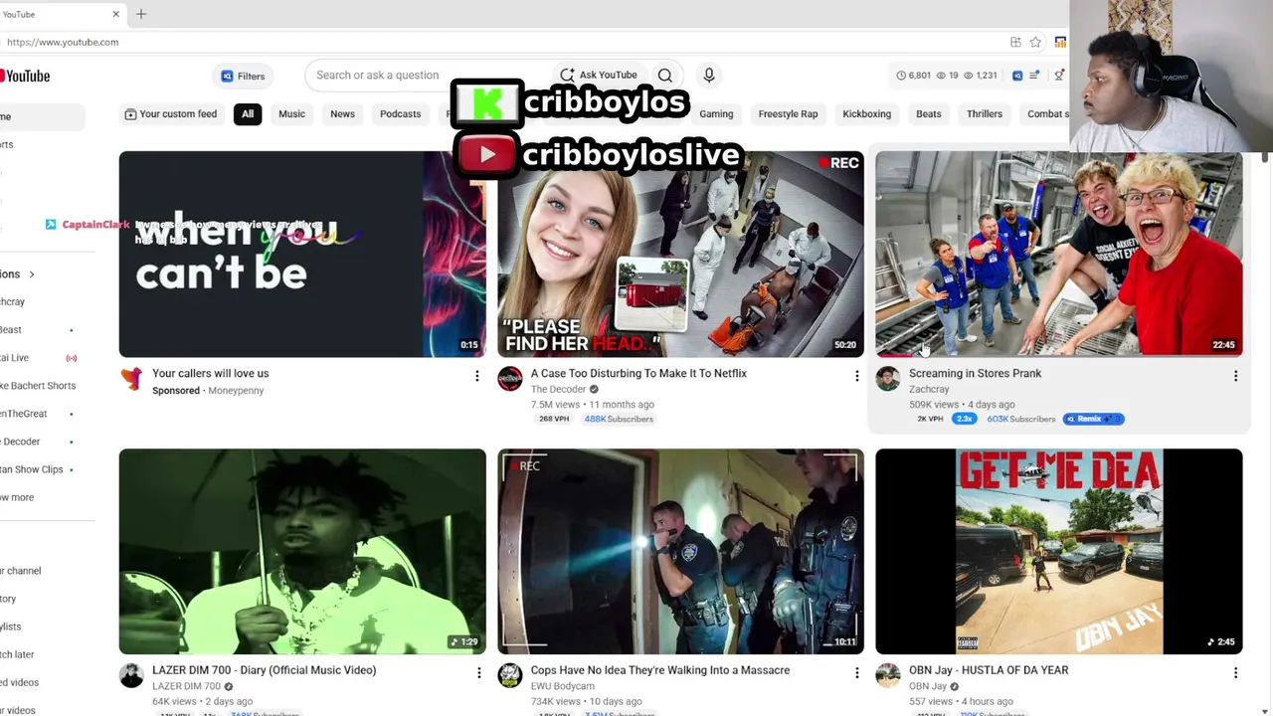Select the Gaming filter chip
The height and width of the screenshot is (716, 1273).
(716, 114)
